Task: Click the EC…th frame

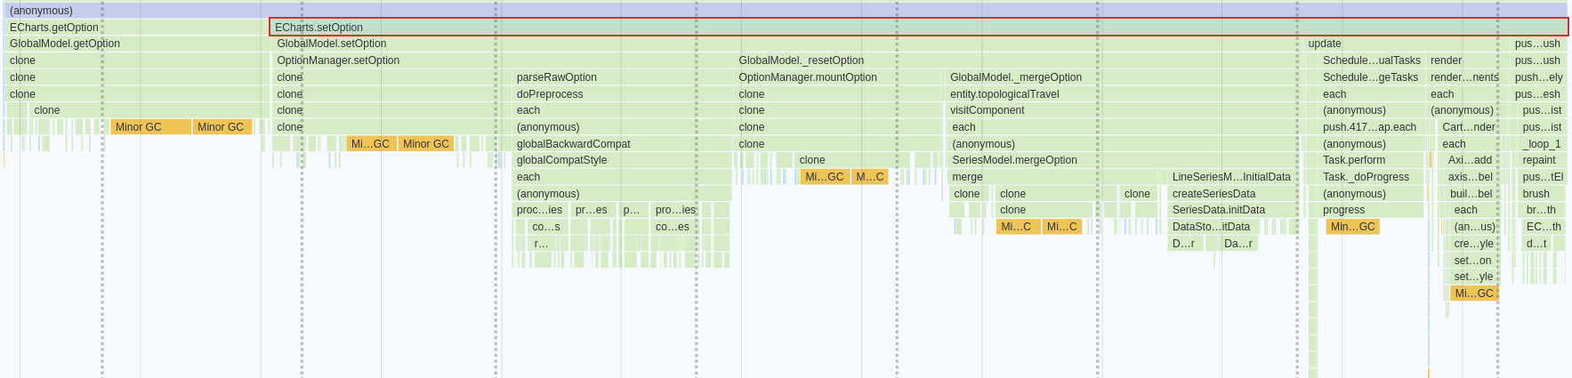Action: (x=1543, y=227)
